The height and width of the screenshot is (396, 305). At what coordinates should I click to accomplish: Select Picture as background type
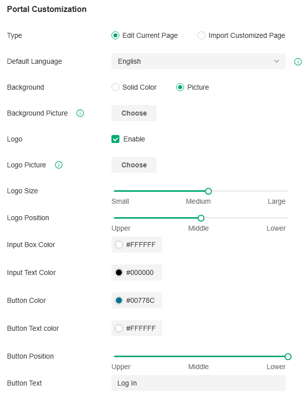[x=180, y=87]
